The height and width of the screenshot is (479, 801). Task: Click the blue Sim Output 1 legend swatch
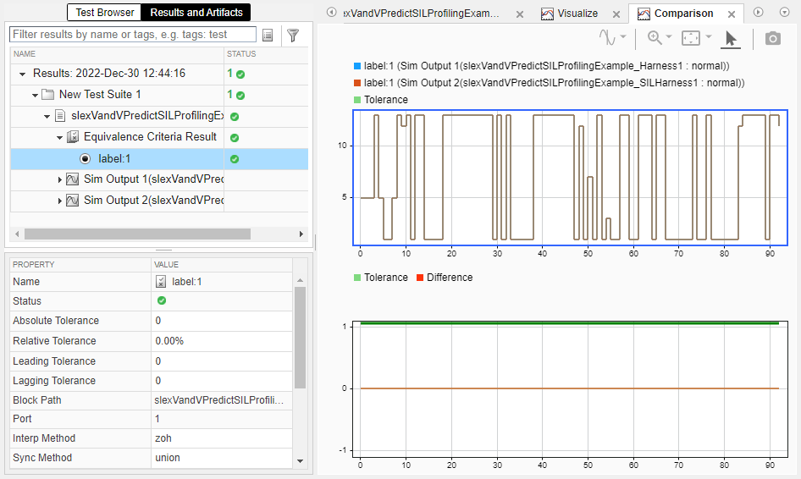point(357,66)
